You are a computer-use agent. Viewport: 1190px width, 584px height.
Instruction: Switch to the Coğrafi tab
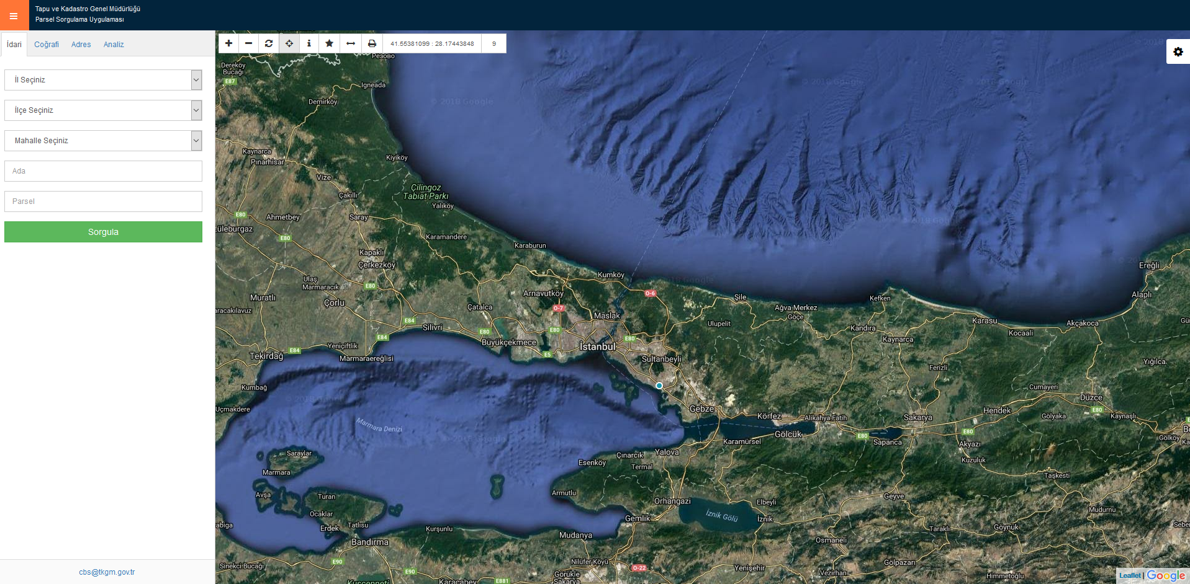point(47,45)
